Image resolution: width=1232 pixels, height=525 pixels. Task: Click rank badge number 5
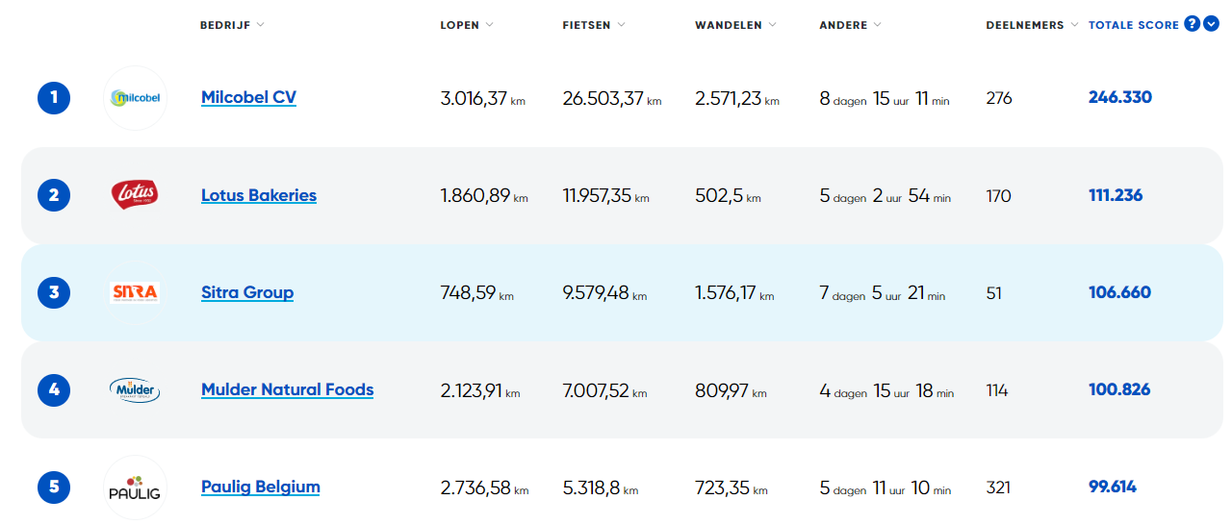point(54,487)
